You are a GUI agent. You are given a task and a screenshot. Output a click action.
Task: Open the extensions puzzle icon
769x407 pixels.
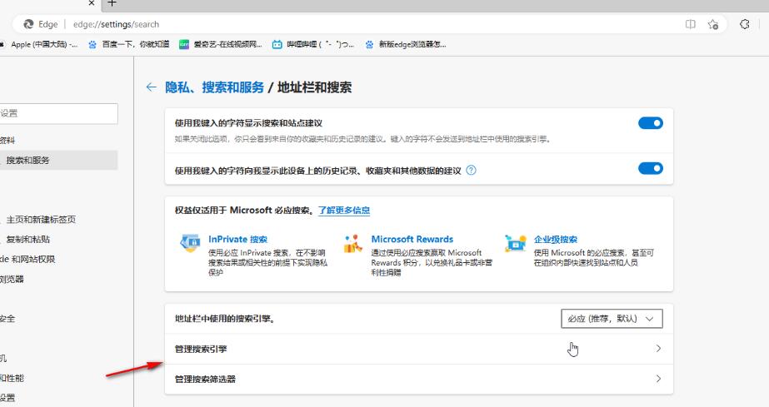pos(745,24)
